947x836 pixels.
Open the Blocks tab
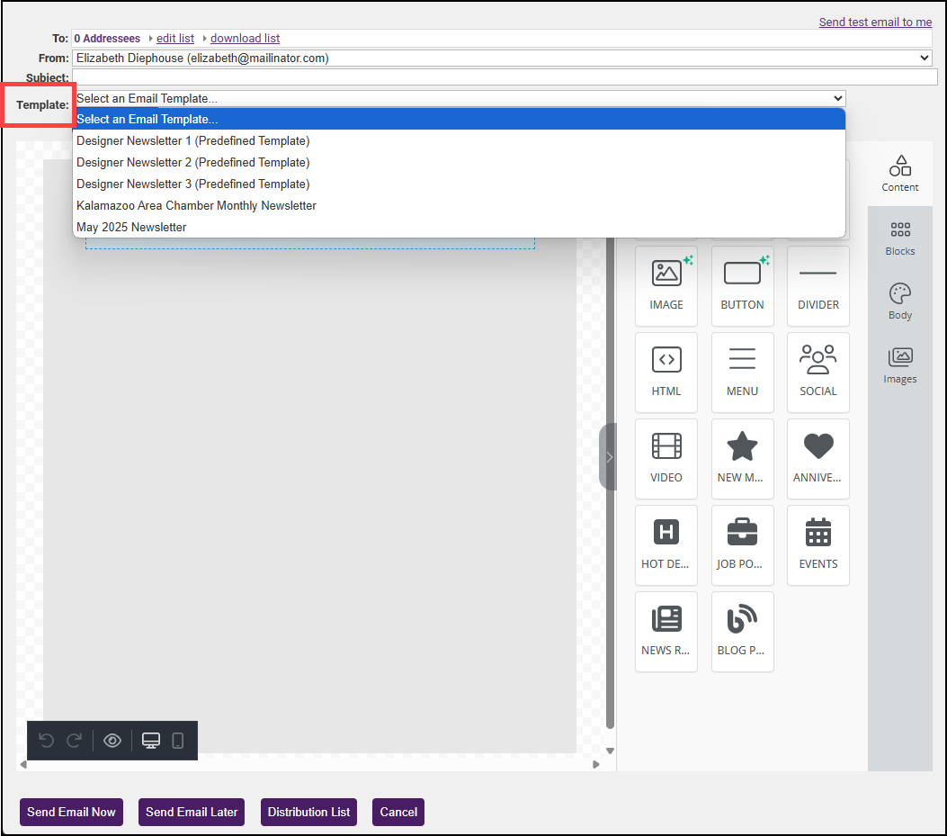[899, 238]
